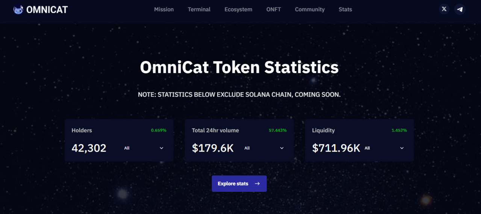Screen dimensions: 481x214
Task: Click the 1.452% Liquidity change indicator
Action: (x=399, y=131)
